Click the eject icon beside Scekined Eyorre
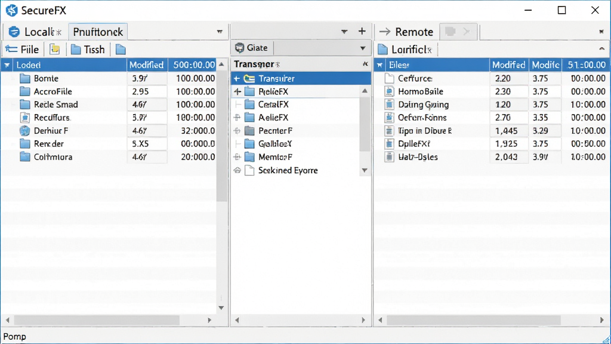The width and height of the screenshot is (611, 344). point(237,170)
